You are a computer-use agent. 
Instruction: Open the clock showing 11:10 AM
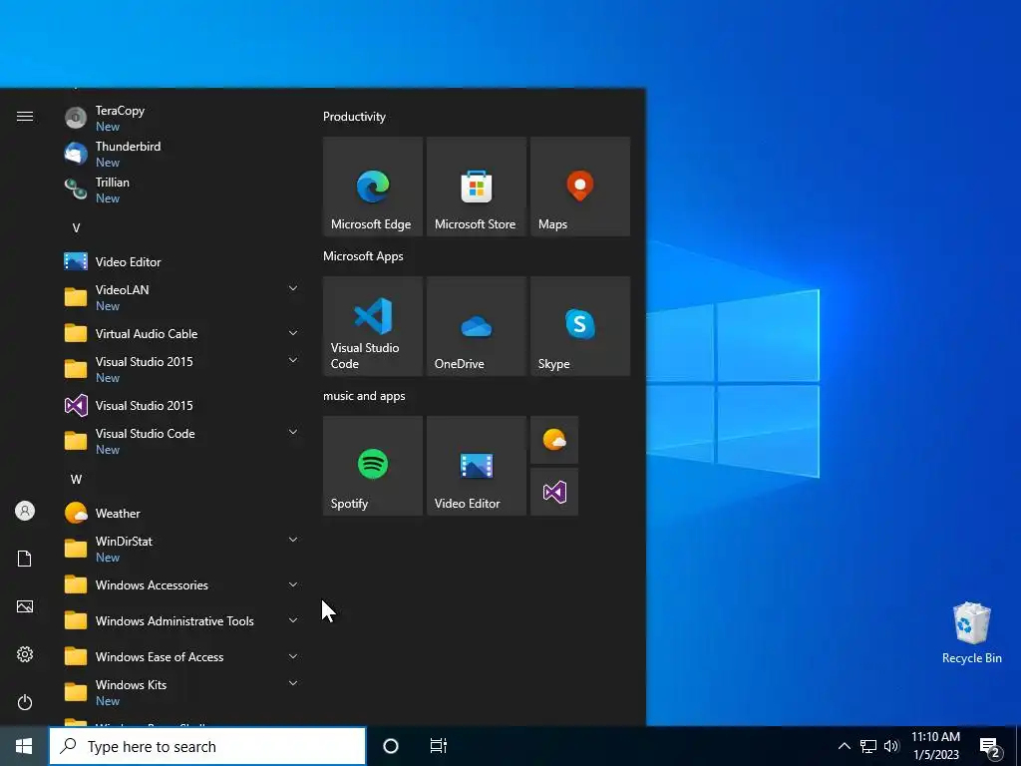click(x=935, y=746)
